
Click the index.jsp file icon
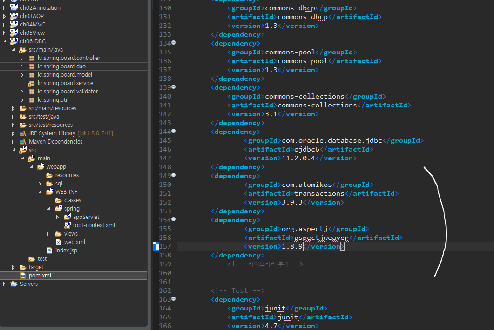(49, 251)
